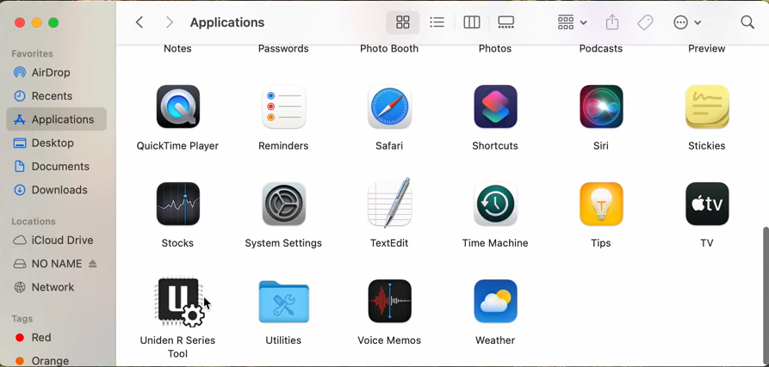Open Recents in the sidebar
The height and width of the screenshot is (367, 769).
click(56, 96)
